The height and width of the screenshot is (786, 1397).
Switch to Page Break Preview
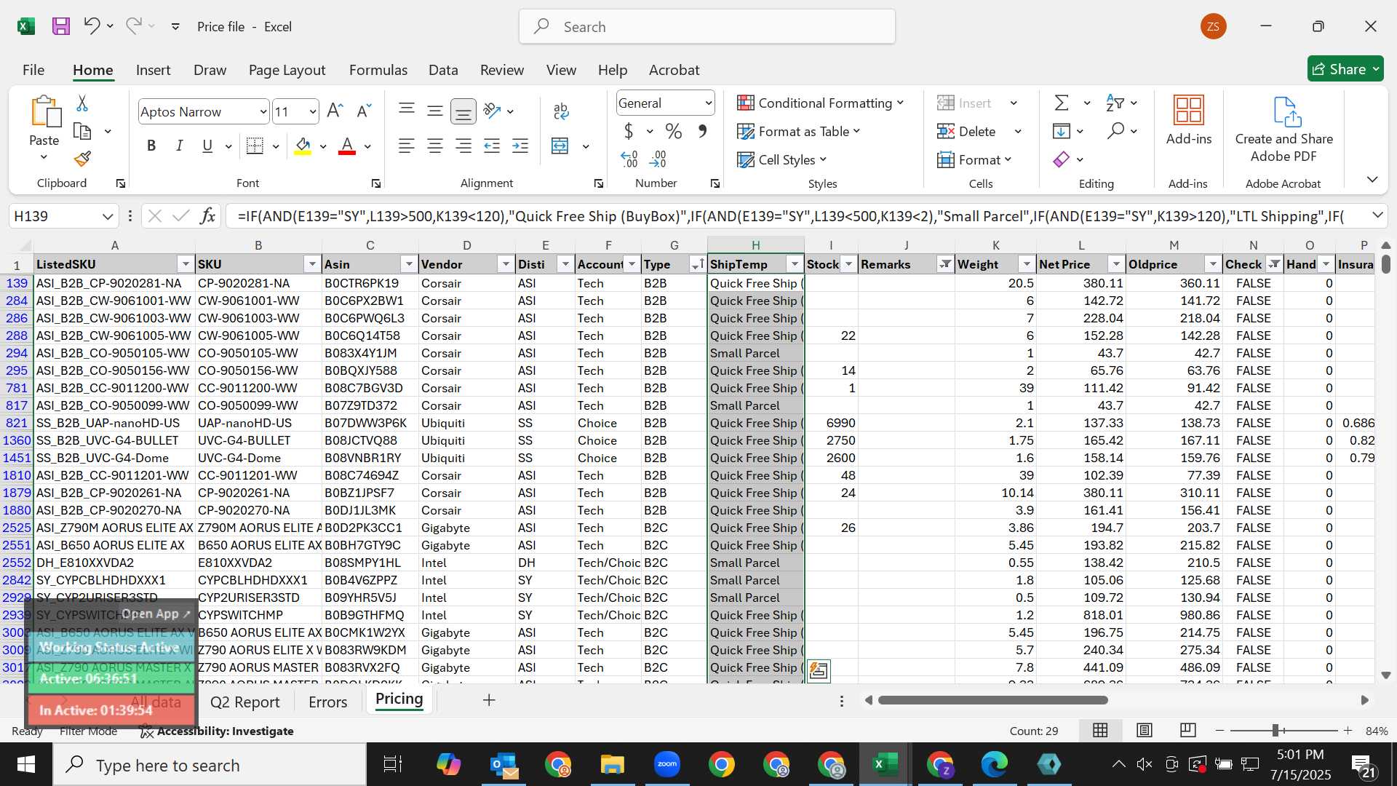(x=1188, y=731)
